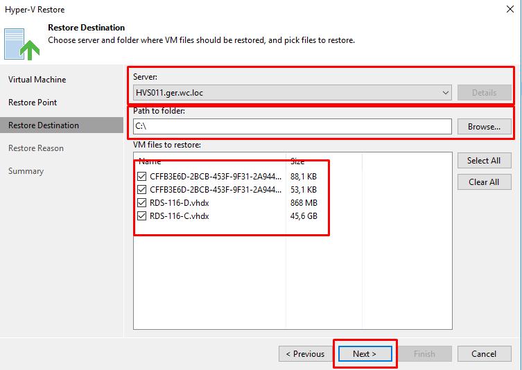This screenshot has height=370, width=522.
Task: Uncheck the RDS-116-C.vhdx file checkbox
Action: [142, 216]
